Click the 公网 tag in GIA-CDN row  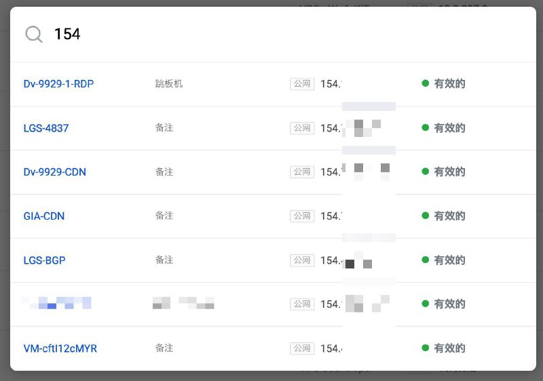pos(302,216)
